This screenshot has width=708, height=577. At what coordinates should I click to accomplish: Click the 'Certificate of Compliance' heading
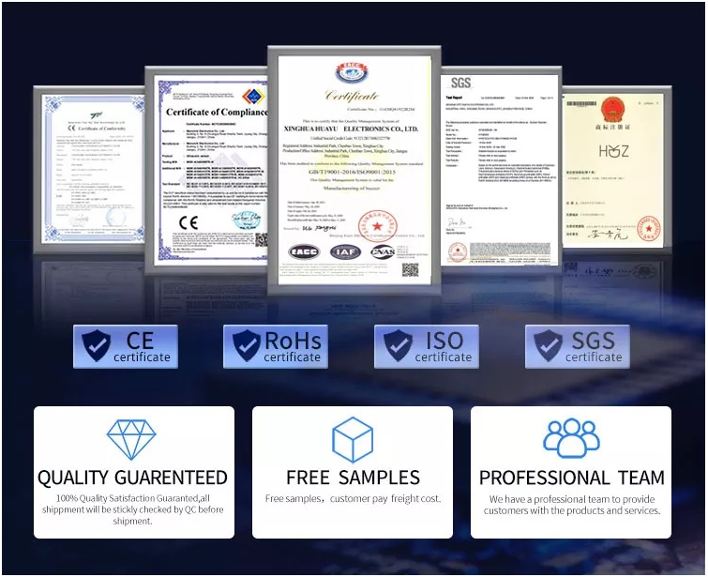tap(217, 112)
